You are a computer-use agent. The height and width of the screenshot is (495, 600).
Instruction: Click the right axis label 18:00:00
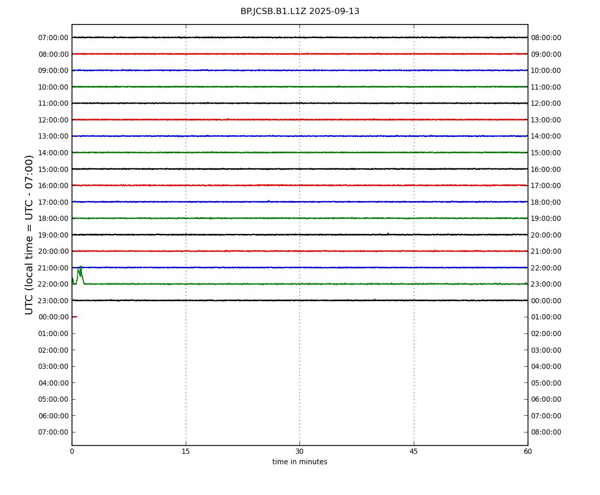(546, 202)
